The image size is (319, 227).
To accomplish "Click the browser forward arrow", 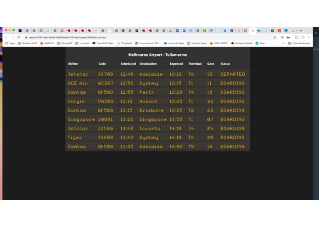I will click(12, 37).
